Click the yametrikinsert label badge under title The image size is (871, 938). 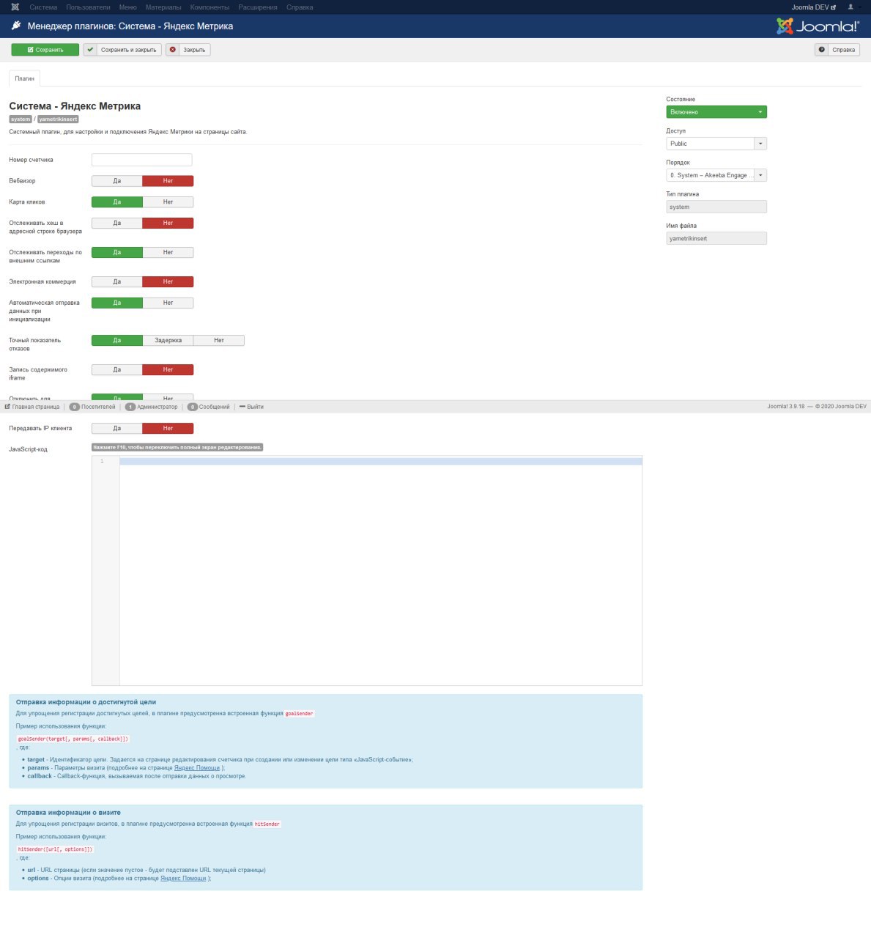59,119
